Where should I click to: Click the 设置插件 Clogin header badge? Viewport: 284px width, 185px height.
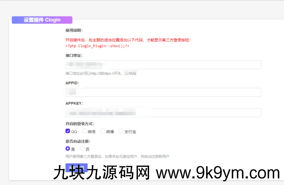click(42, 20)
